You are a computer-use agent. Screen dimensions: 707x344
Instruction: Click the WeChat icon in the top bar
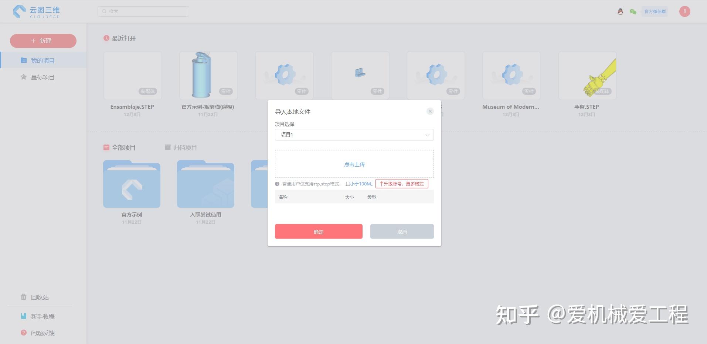633,11
